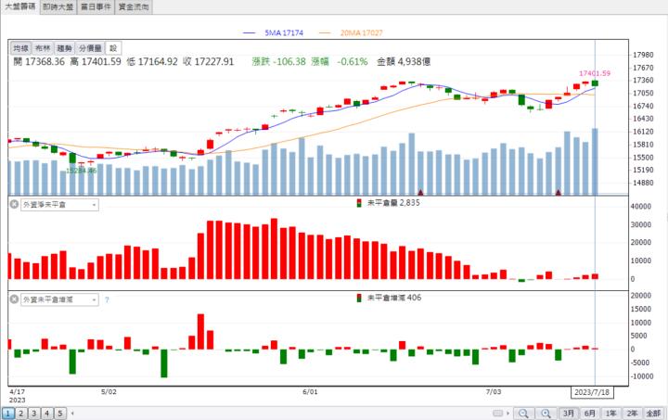The height and width of the screenshot is (420, 668).
Task: Open the 外資淨未平倉 indicator dropdown
Action: click(59, 205)
